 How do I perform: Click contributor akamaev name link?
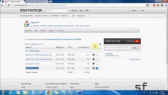click(36, 26)
